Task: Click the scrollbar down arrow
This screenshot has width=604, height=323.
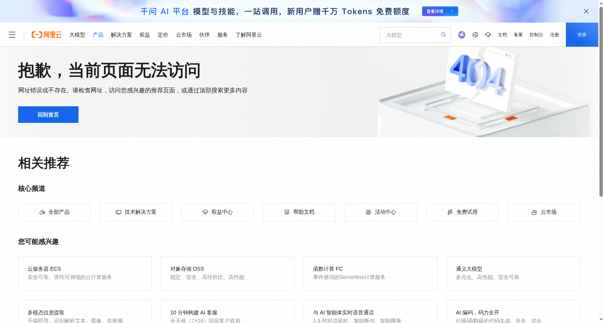Action: point(601,320)
